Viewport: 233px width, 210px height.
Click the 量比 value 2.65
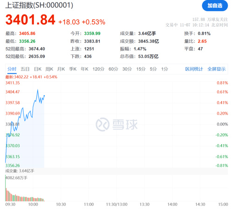pyautogui.click(x=202, y=41)
